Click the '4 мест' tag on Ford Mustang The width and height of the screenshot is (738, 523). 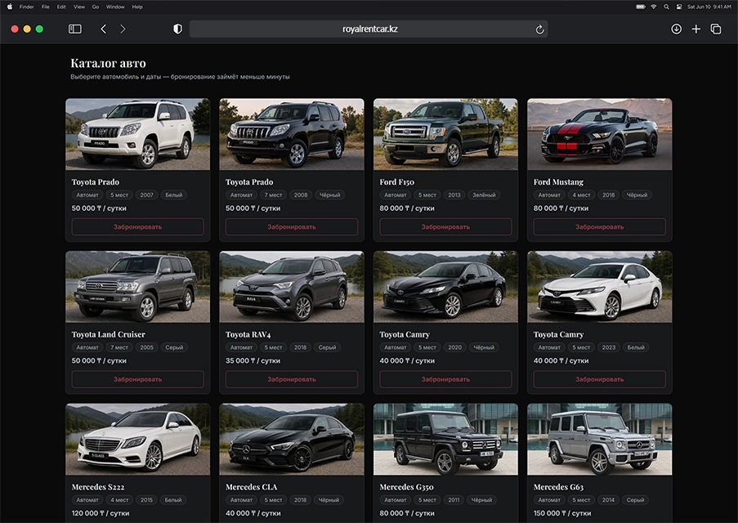point(581,194)
